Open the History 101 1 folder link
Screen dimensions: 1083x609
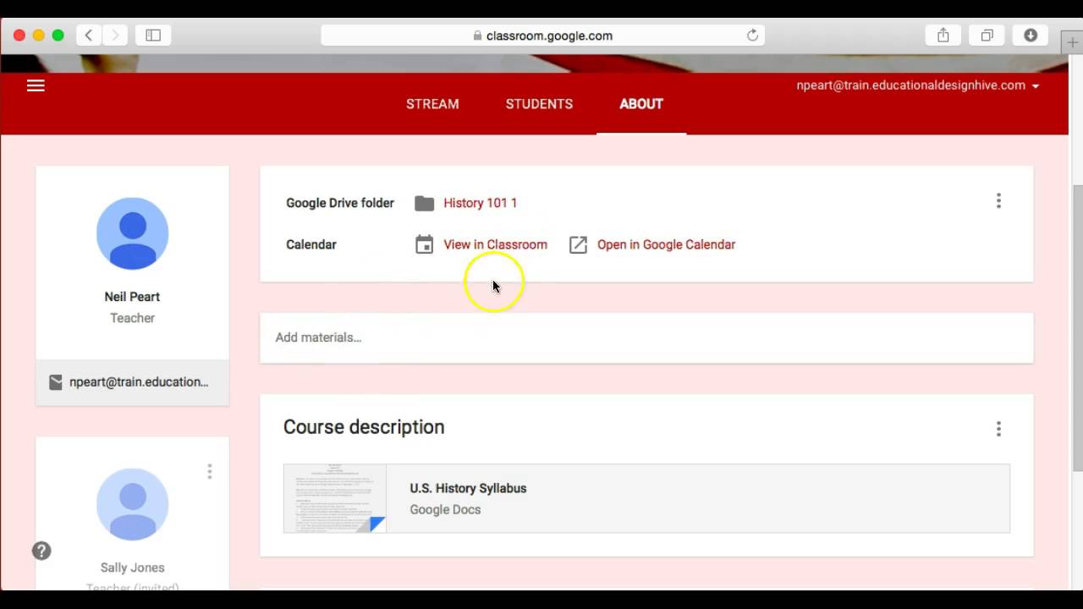pos(480,203)
